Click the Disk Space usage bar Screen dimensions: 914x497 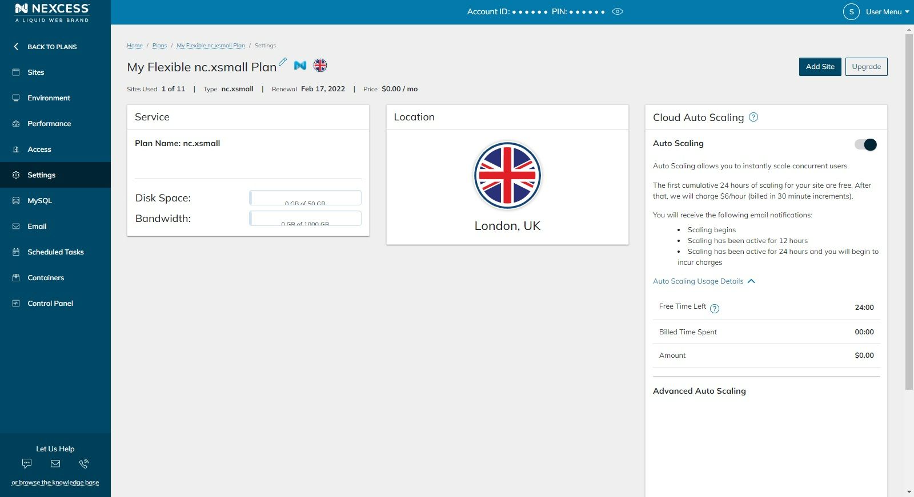(305, 198)
